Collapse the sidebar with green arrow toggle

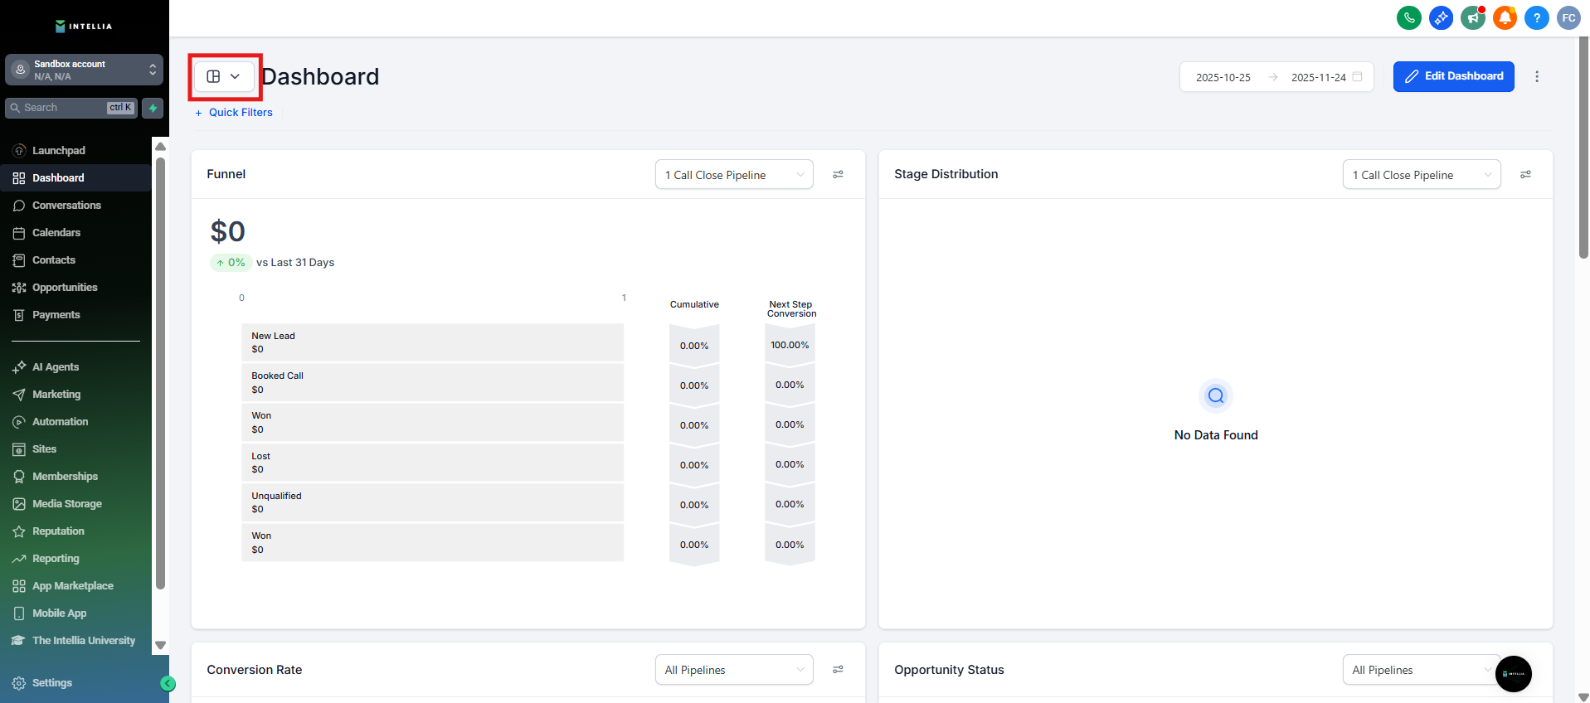(x=168, y=683)
